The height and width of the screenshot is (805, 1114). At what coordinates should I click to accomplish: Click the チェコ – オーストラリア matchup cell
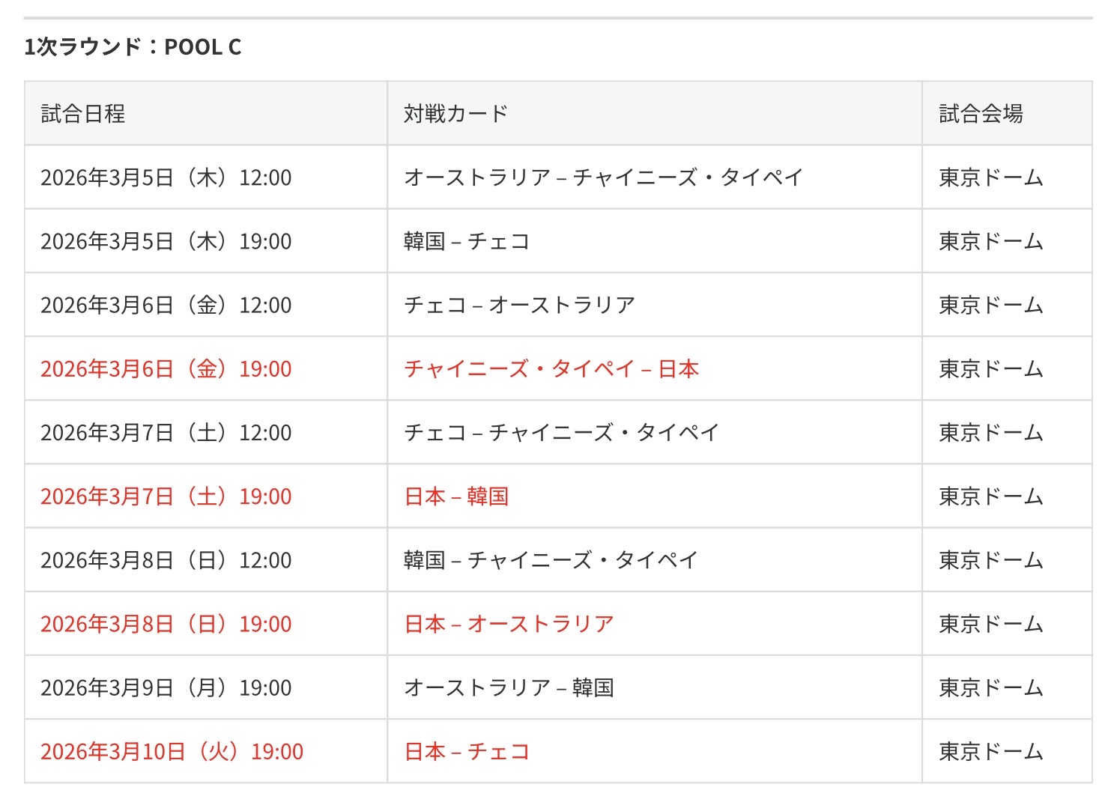click(520, 305)
